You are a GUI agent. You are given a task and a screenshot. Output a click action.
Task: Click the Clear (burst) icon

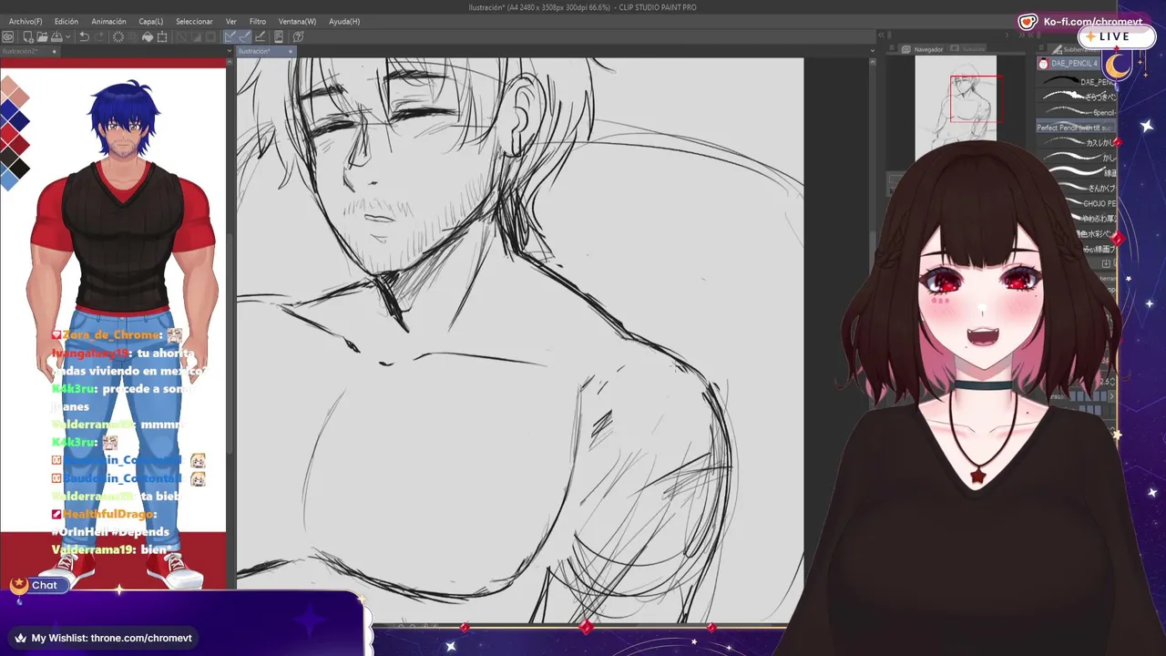point(118,36)
